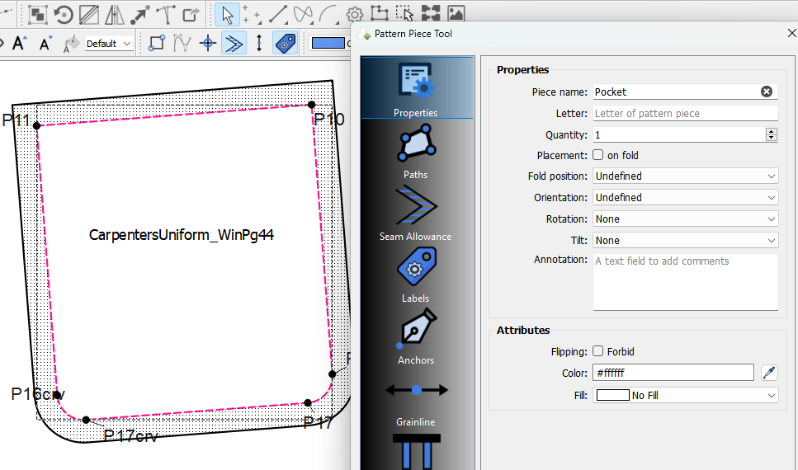Switch to the Paths tab
Image resolution: width=798 pixels, height=470 pixels.
pos(416,152)
